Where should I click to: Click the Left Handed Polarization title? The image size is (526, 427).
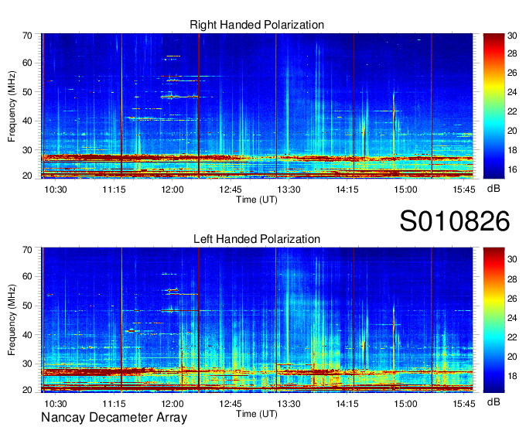pos(257,239)
